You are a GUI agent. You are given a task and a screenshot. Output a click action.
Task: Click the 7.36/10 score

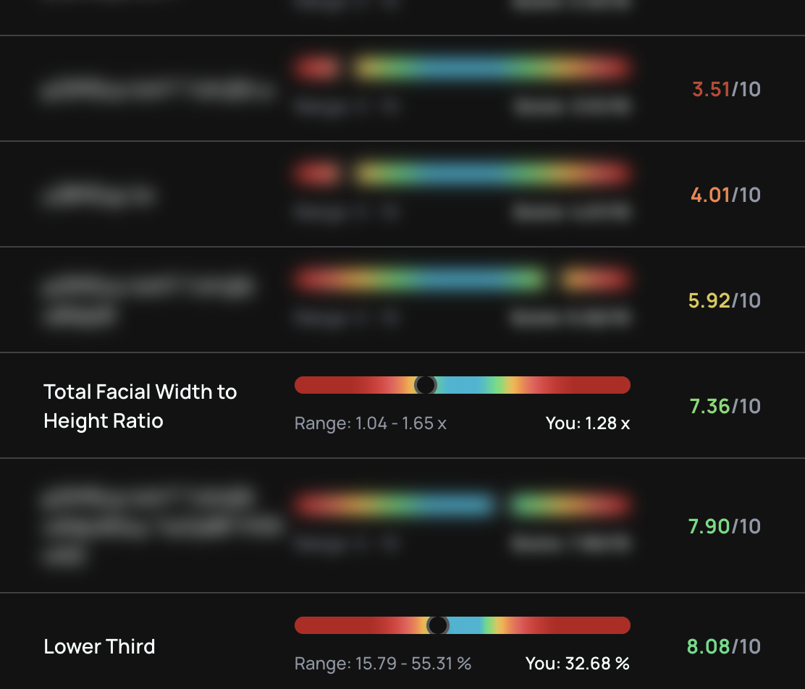click(x=725, y=407)
